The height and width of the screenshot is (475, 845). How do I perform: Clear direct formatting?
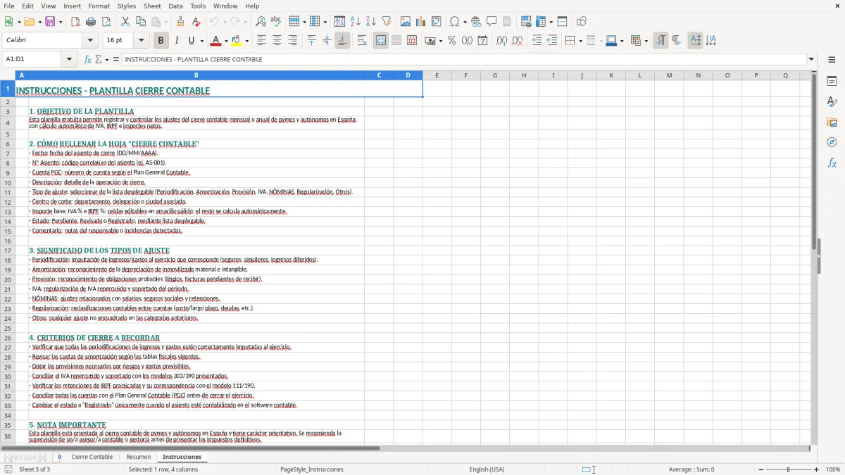pyautogui.click(x=196, y=22)
